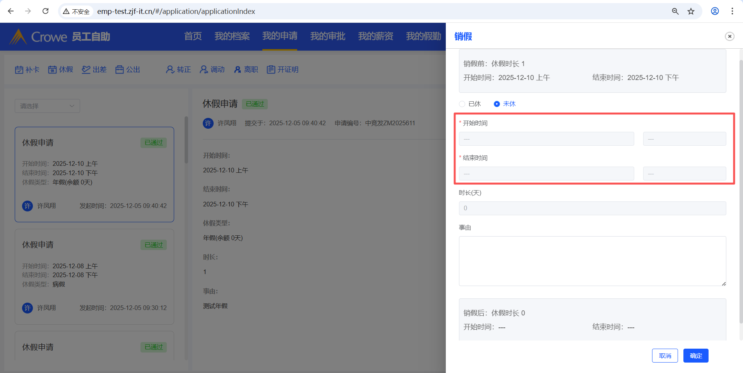
Task: Click the 销假 panel scrollbar
Action: (x=741, y=191)
